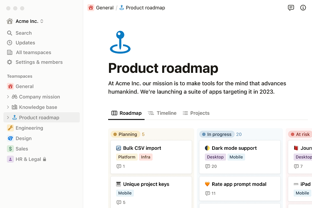This screenshot has width=312, height=208.
Task: Click Product roadmap text in the breadcrumb
Action: pyautogui.click(x=146, y=8)
